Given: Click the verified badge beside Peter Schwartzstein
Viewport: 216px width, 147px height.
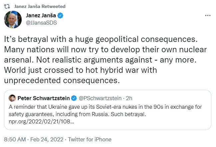Looking at the screenshot, I should (x=74, y=98).
